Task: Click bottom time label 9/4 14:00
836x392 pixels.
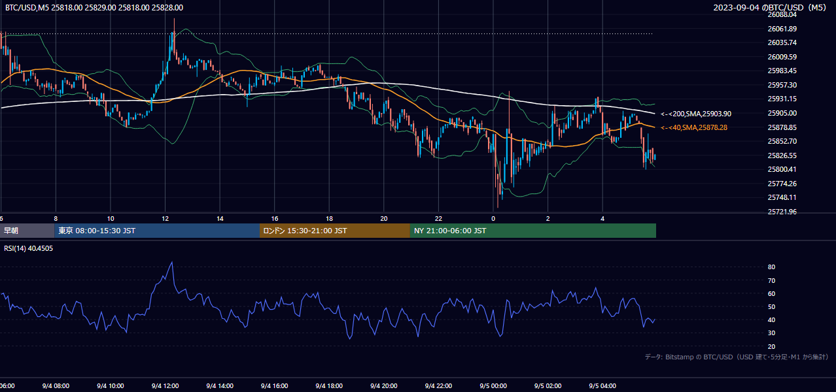Action: pyautogui.click(x=220, y=386)
